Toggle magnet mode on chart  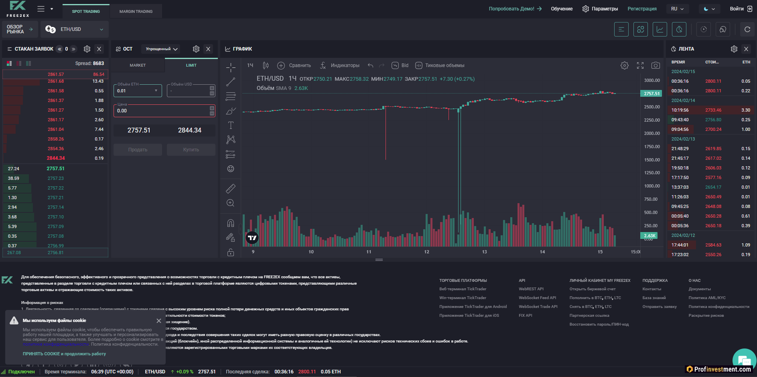tap(231, 223)
